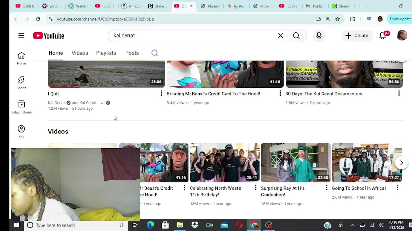
Task: Open the I Quit video thumbnail
Action: pyautogui.click(x=107, y=74)
